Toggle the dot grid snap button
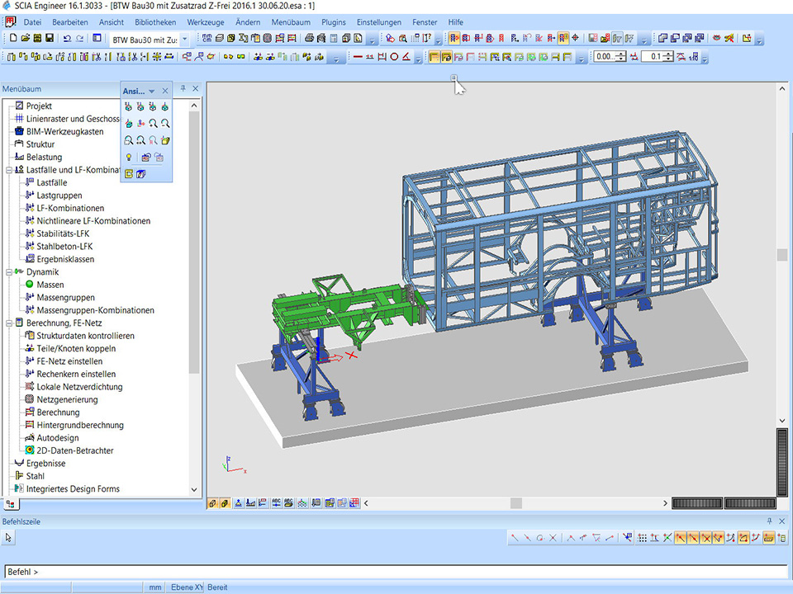The width and height of the screenshot is (793, 594). [x=643, y=538]
